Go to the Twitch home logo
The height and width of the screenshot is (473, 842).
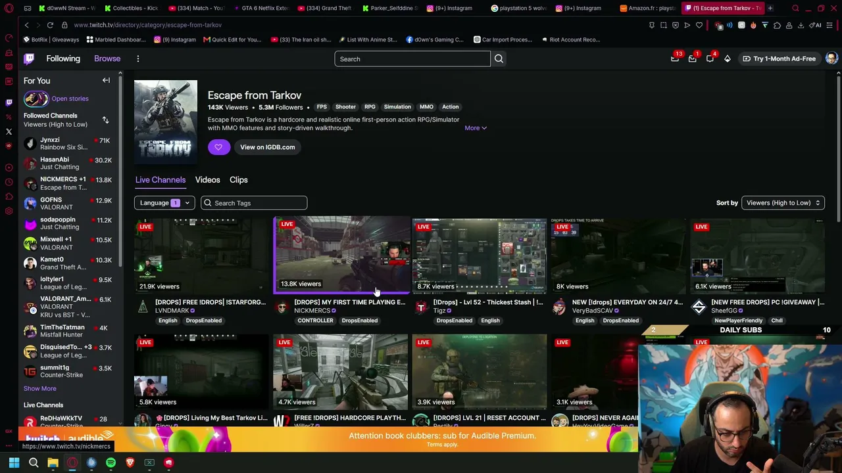coord(29,58)
